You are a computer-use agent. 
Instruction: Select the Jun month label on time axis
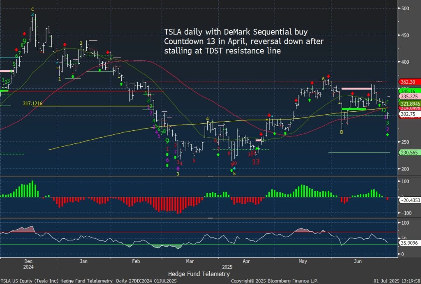[x=358, y=261]
